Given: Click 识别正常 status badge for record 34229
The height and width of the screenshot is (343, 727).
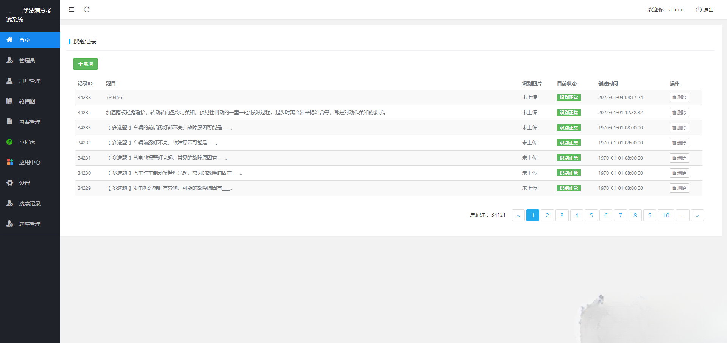Looking at the screenshot, I should 569,188.
